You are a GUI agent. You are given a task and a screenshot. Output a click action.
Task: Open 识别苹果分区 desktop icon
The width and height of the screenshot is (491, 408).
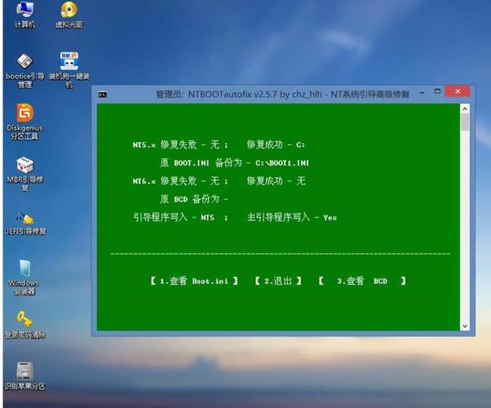tap(24, 375)
